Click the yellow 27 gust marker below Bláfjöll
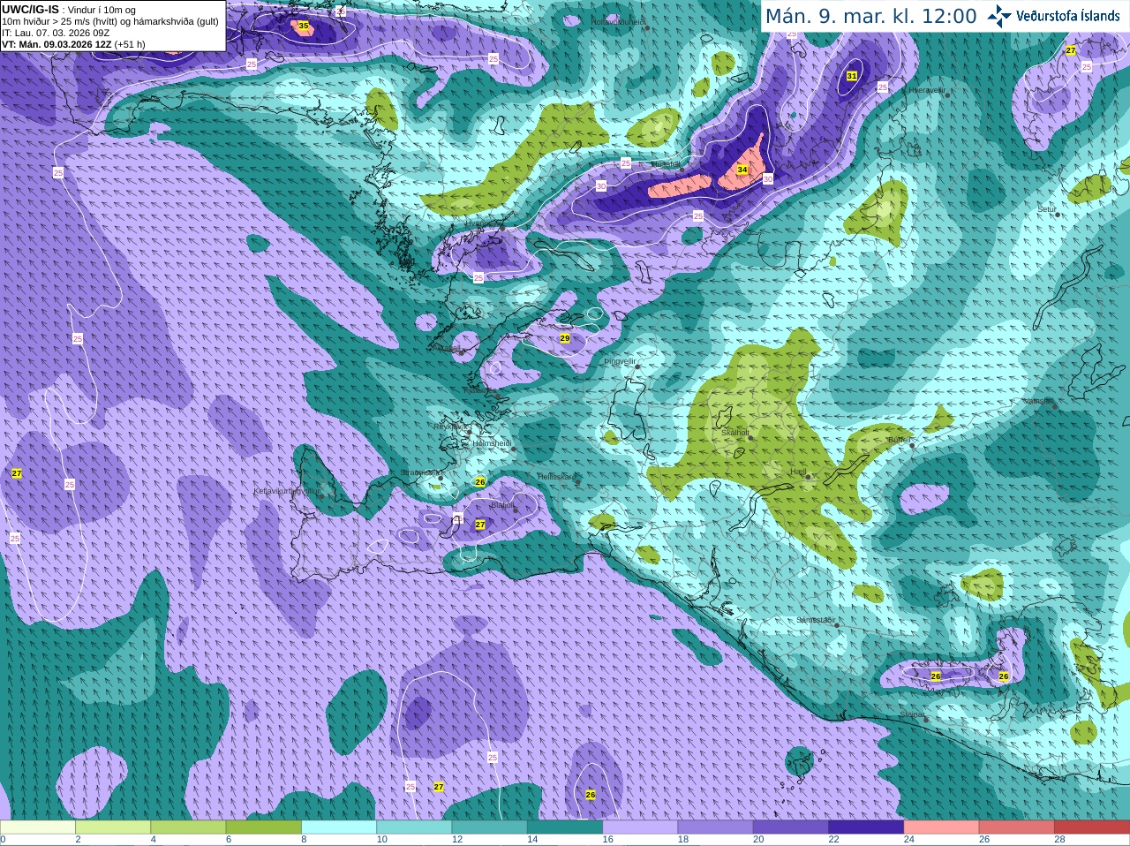Image resolution: width=1130 pixels, height=846 pixels. [480, 525]
